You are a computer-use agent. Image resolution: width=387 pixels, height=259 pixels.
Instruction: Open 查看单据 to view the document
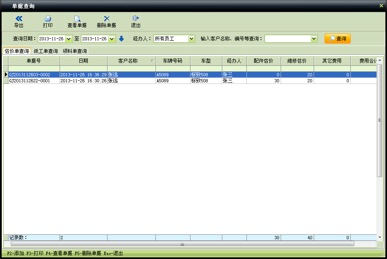pos(77,21)
